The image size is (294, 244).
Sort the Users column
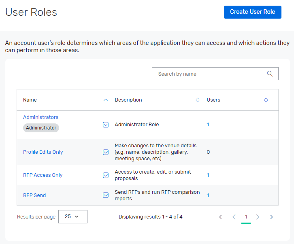(266, 100)
